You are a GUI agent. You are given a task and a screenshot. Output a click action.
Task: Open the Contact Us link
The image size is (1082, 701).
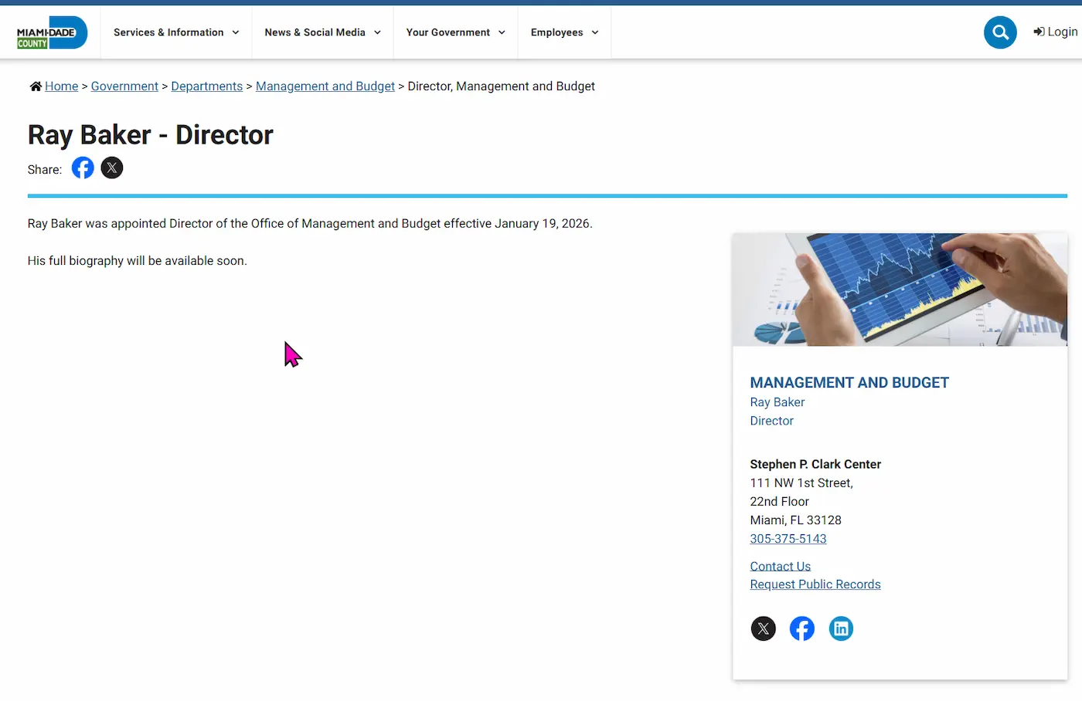click(x=781, y=566)
